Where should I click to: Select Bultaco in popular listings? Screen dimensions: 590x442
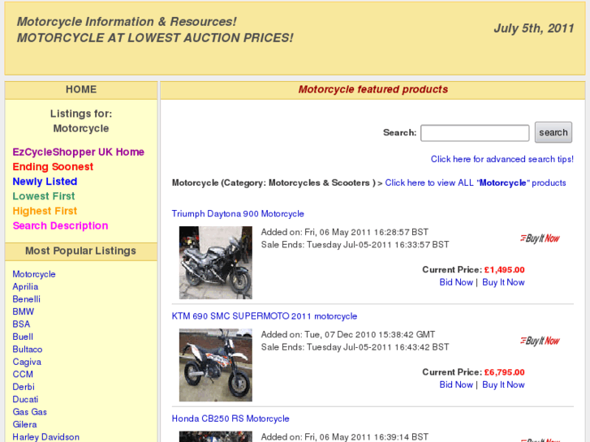pos(27,349)
